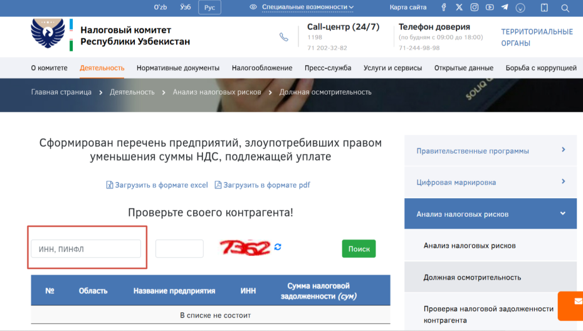This screenshot has width=583, height=331.
Task: Click Загрузить в формате excel link
Action: (157, 185)
